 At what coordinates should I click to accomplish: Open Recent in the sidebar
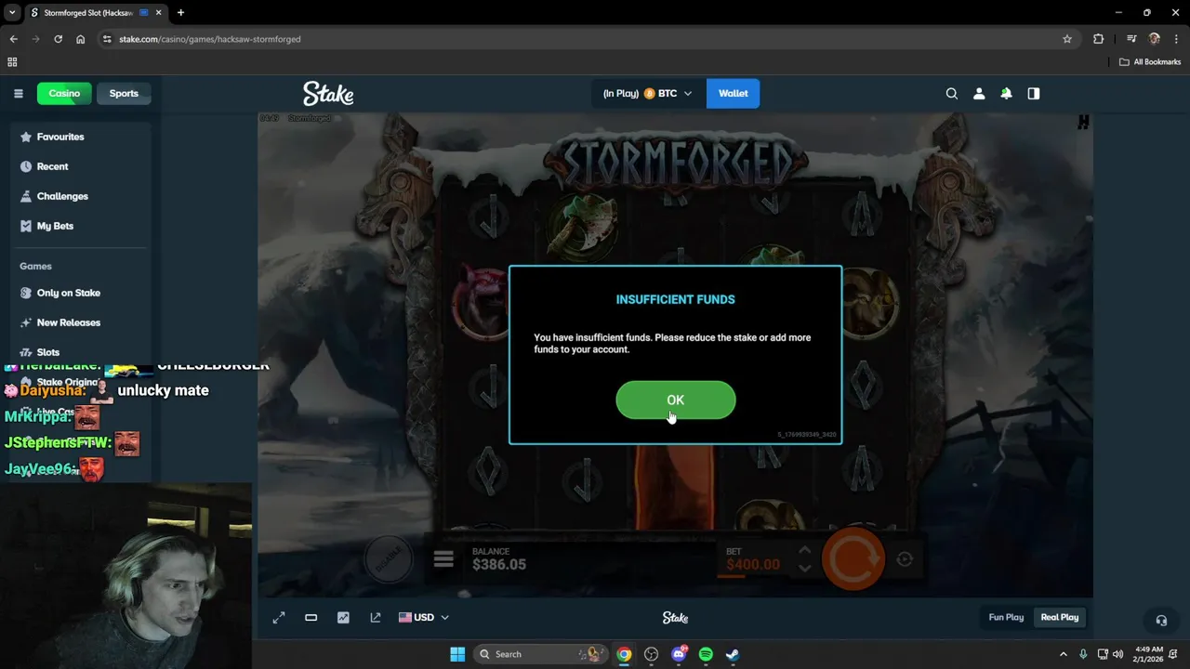79,166
